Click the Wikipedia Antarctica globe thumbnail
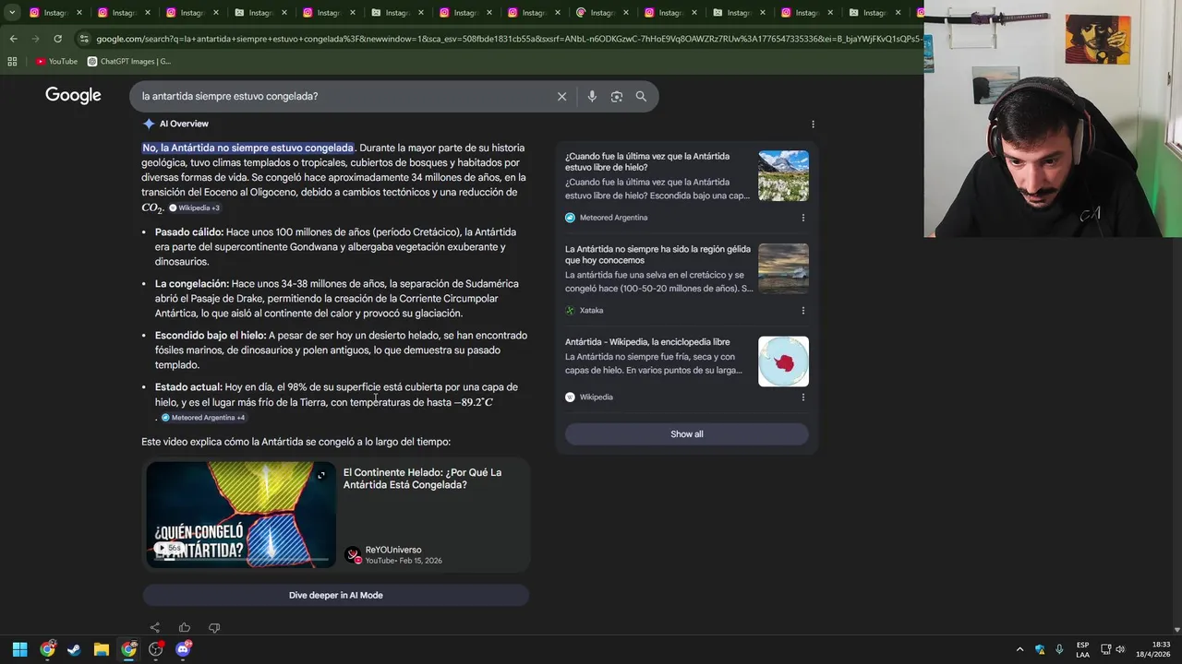The width and height of the screenshot is (1182, 664). [783, 362]
